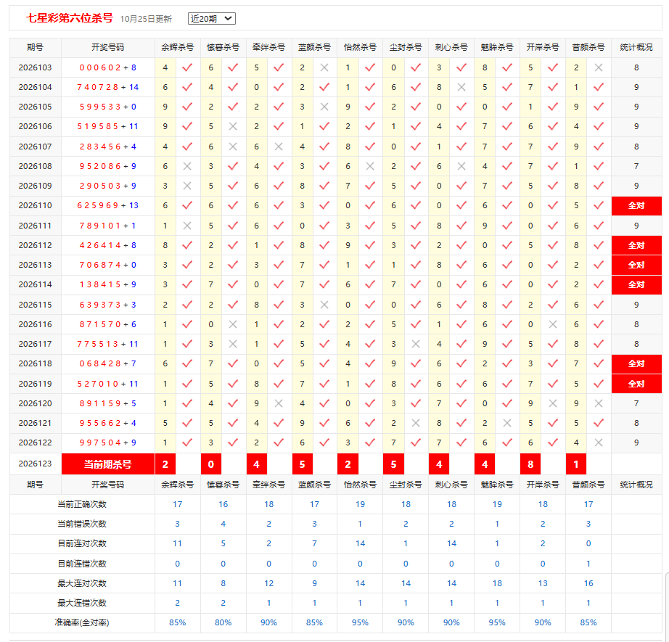This screenshot has height=642, width=669.
Task: Click the red 0 box in row 2026123
Action: (210, 464)
